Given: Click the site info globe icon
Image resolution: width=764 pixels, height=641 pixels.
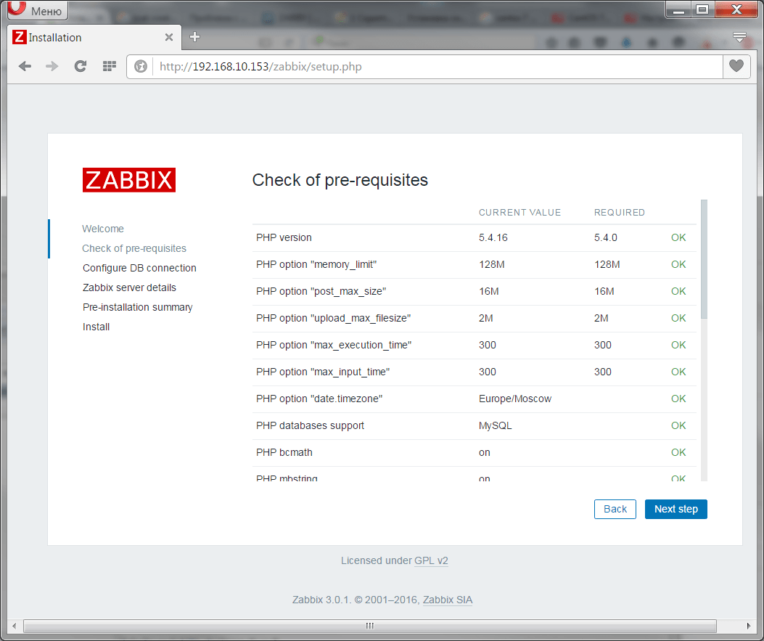Looking at the screenshot, I should click(x=141, y=67).
